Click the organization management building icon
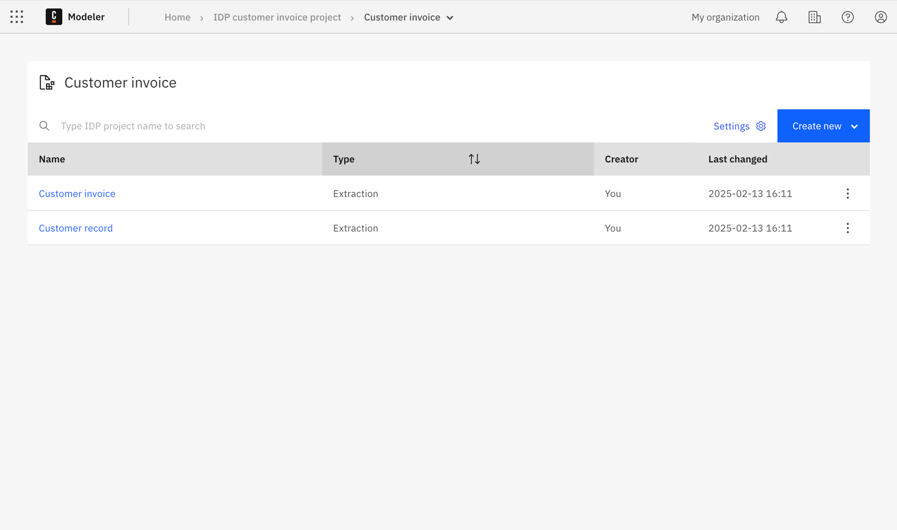The height and width of the screenshot is (530, 897). (x=814, y=17)
